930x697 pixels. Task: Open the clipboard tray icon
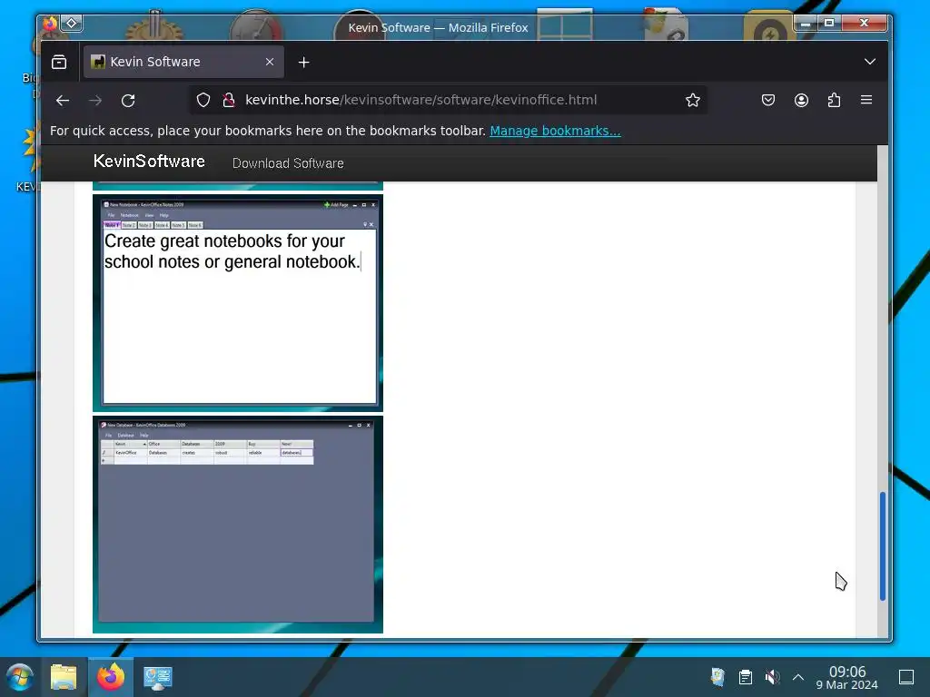tap(746, 677)
